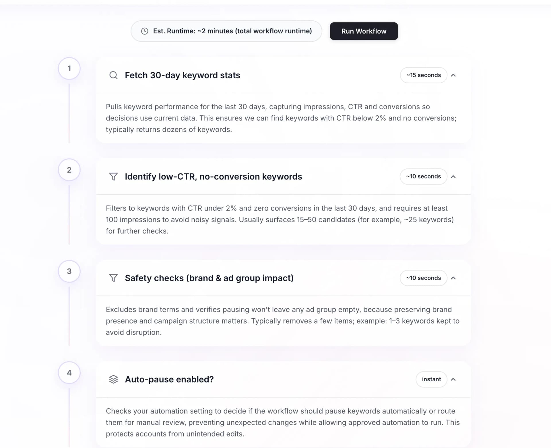Collapse the Safety checks step details
The height and width of the screenshot is (448, 551).
(x=454, y=278)
